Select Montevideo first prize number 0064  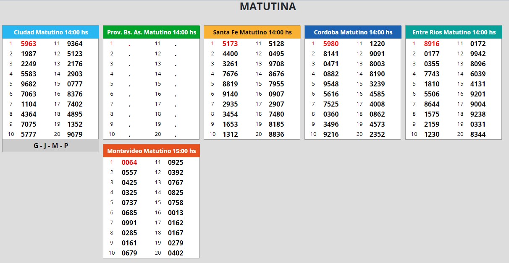[129, 162]
